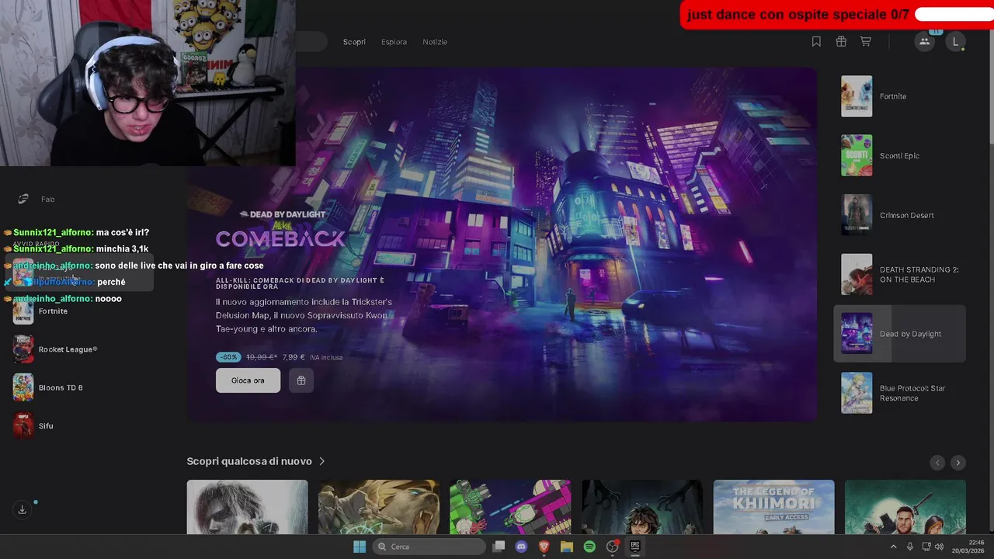This screenshot has width=994, height=559.
Task: Launch Bloons TD 6 icon in sidebar
Action: [x=23, y=387]
